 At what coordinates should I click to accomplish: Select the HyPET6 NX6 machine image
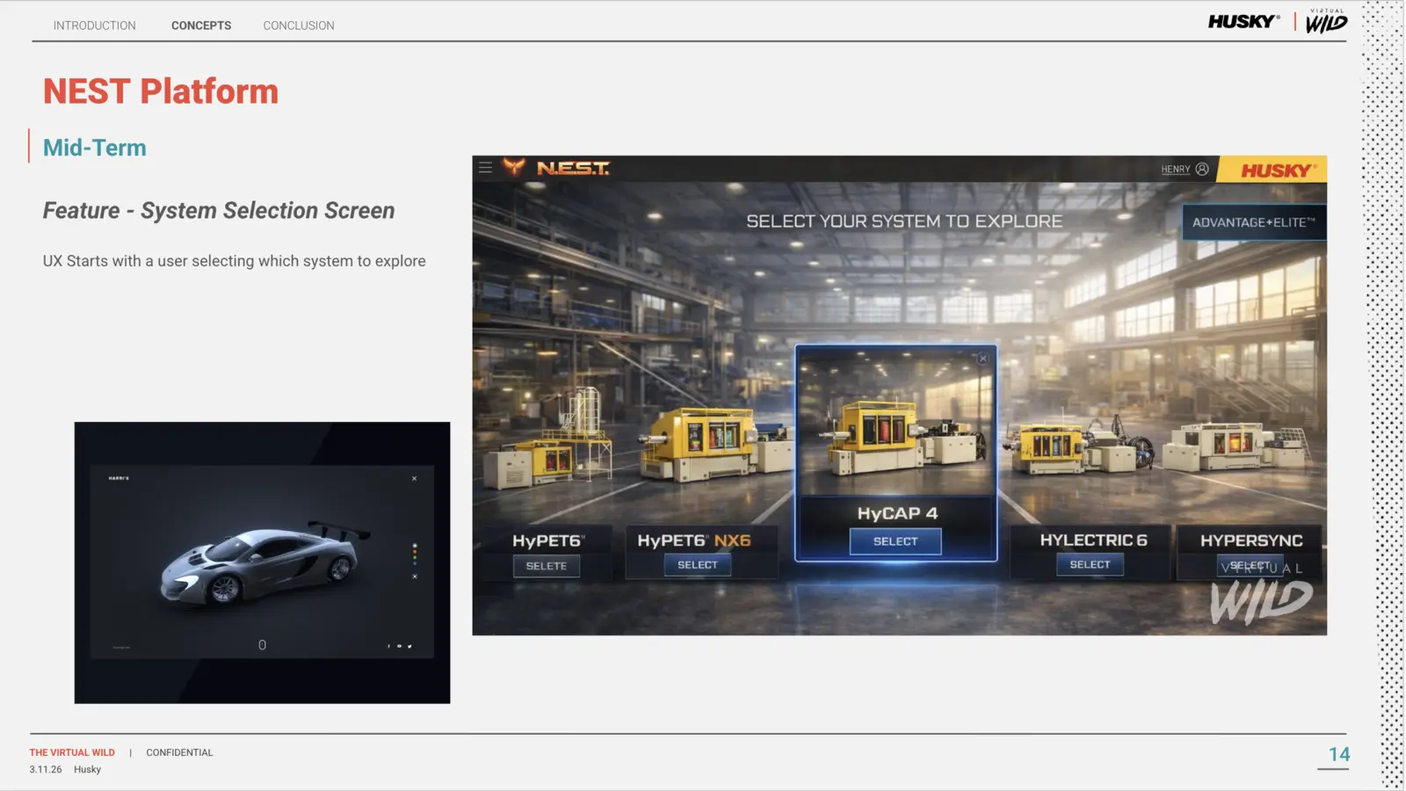[716, 444]
